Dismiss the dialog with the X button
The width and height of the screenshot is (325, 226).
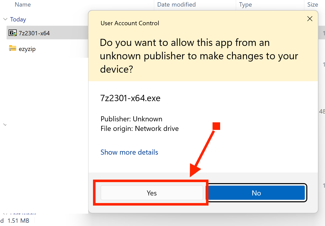coord(310,19)
